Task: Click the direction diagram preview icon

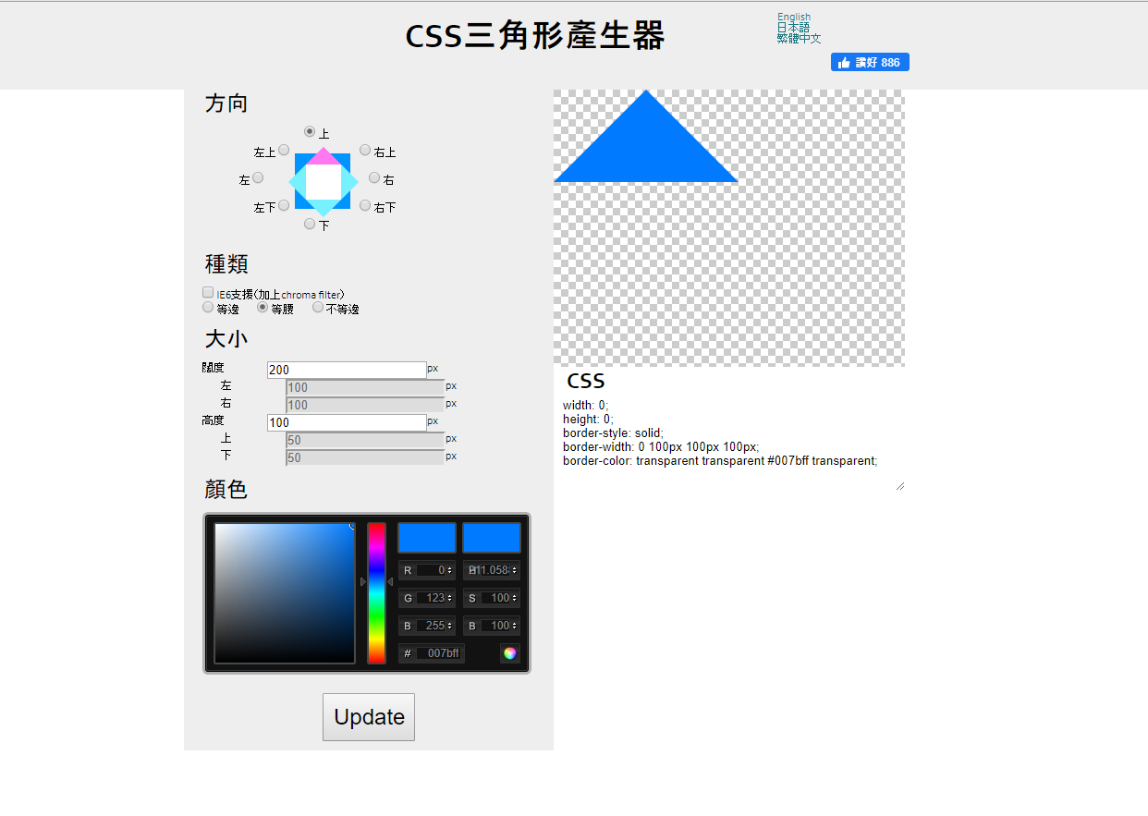Action: point(324,181)
